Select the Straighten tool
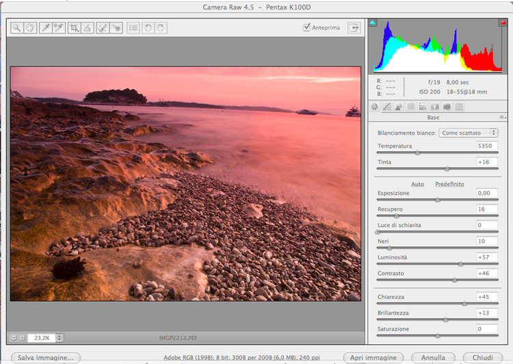This screenshot has width=513, height=364. coord(88,28)
